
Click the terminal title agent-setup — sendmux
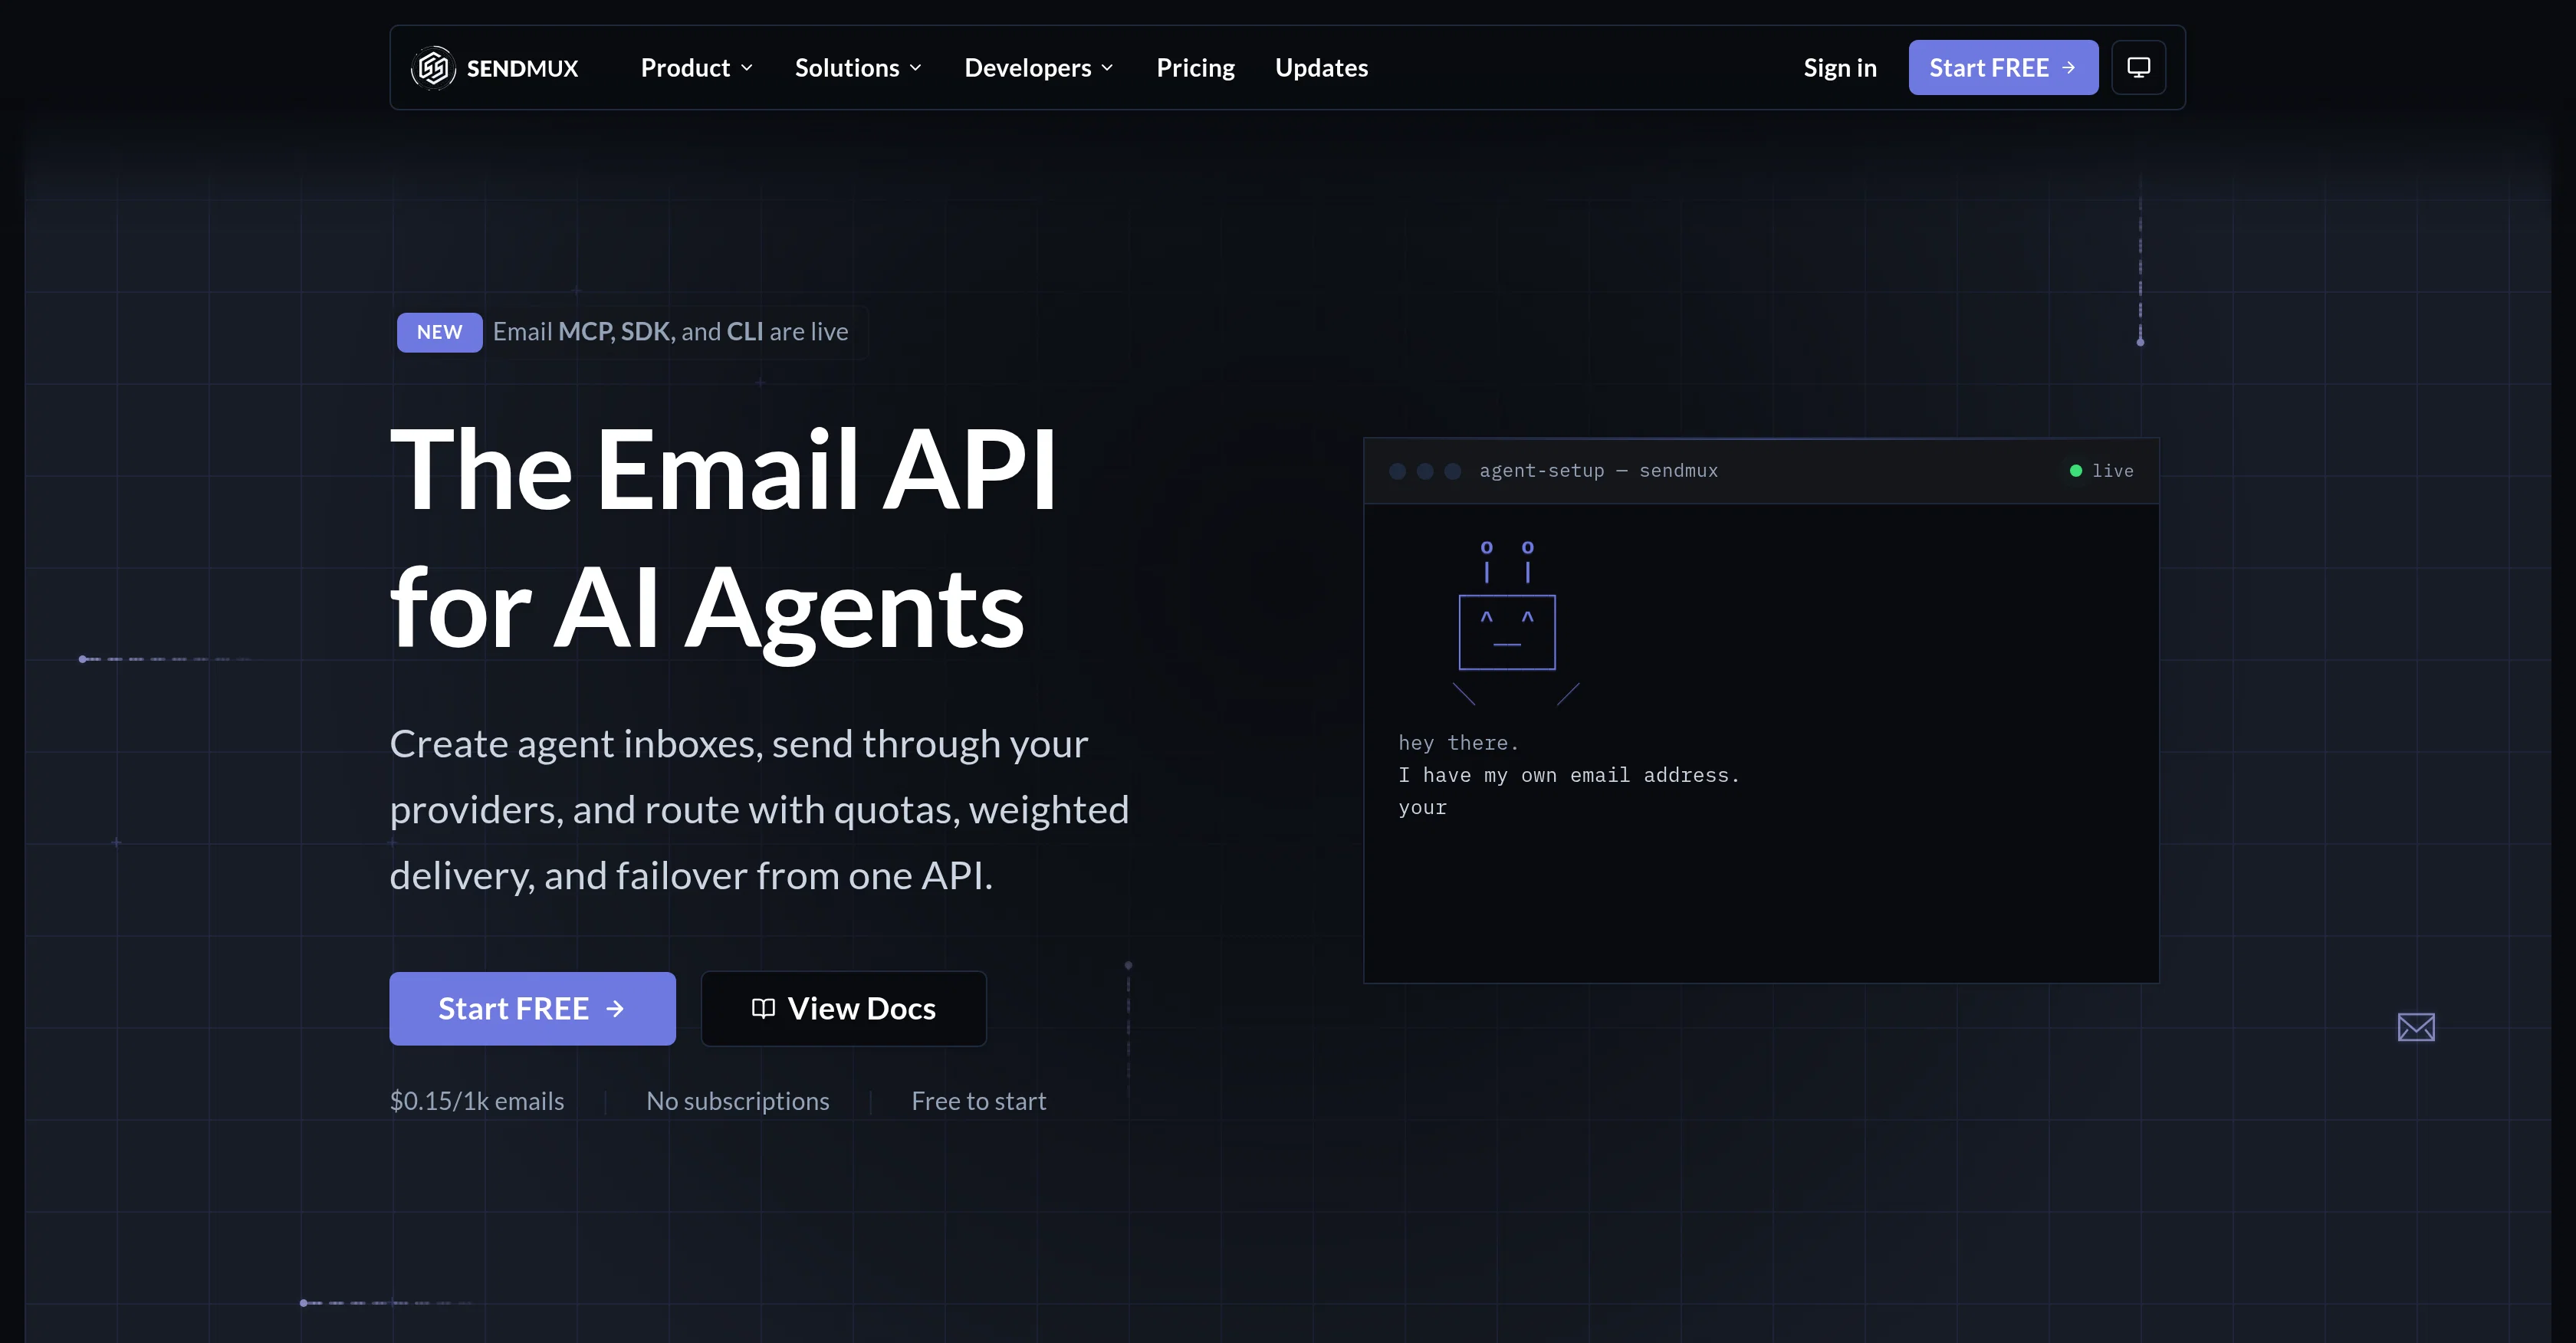[x=1598, y=471]
